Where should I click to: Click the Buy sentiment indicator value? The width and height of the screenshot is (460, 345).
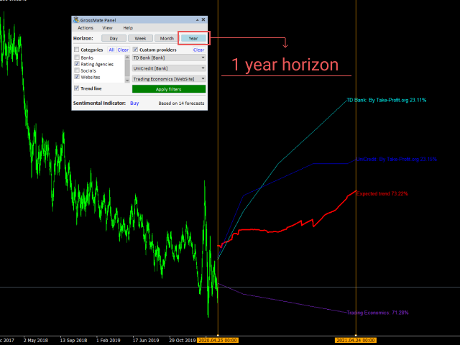tap(134, 103)
